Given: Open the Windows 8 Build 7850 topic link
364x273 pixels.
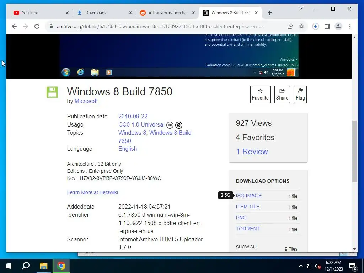Looking at the screenshot, I should [x=170, y=133].
